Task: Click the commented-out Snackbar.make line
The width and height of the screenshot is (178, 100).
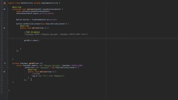Action: (56, 34)
